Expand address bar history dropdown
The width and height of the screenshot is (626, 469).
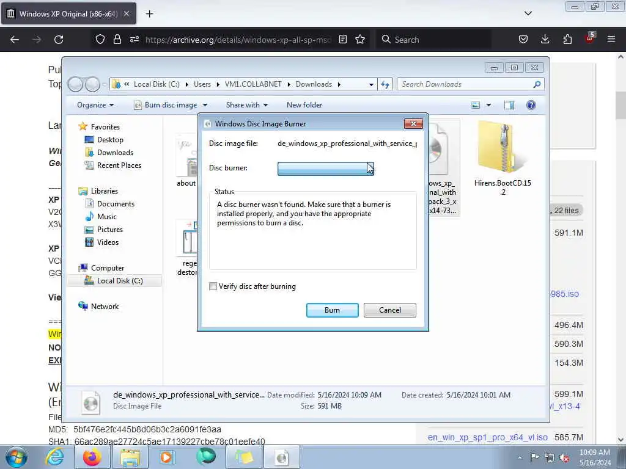pyautogui.click(x=371, y=84)
